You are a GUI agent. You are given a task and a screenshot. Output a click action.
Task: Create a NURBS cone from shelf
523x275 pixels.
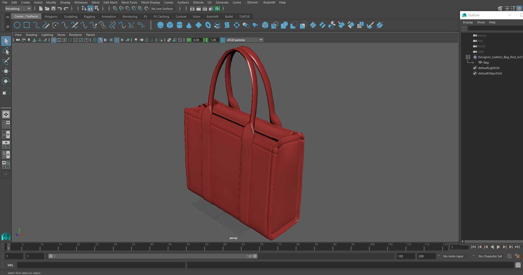189,25
